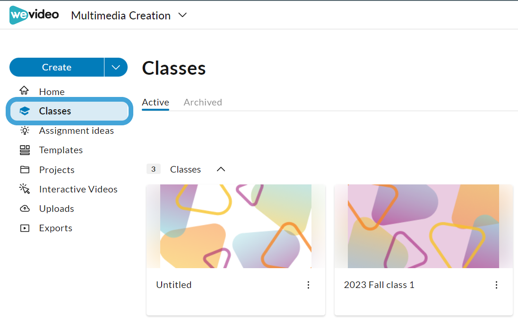
Task: Switch to the Archived tab
Action: (203, 102)
